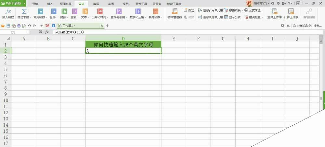The image size is (325, 147).
Task: Switch to the 视图 (View) tab
Action: (125, 4)
